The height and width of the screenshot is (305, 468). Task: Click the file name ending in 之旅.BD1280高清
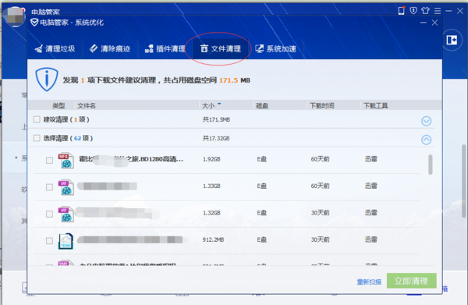[131, 159]
